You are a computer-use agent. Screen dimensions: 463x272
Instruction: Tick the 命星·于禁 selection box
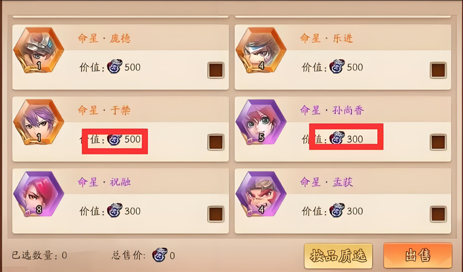point(216,142)
